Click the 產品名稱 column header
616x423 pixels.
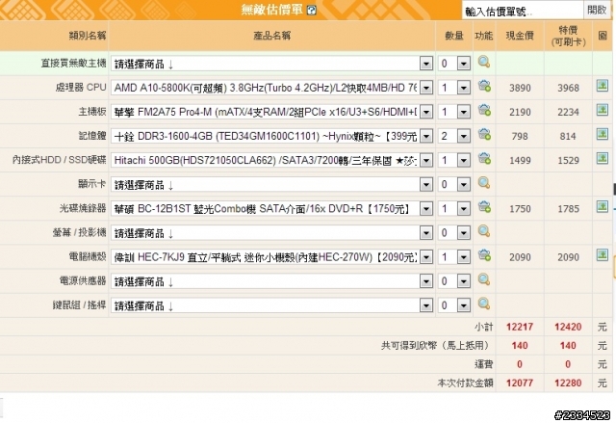point(271,36)
